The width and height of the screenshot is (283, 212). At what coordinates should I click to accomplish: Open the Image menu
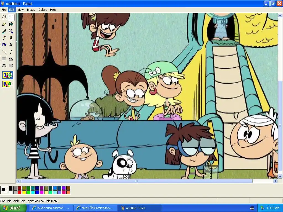pos(31,10)
